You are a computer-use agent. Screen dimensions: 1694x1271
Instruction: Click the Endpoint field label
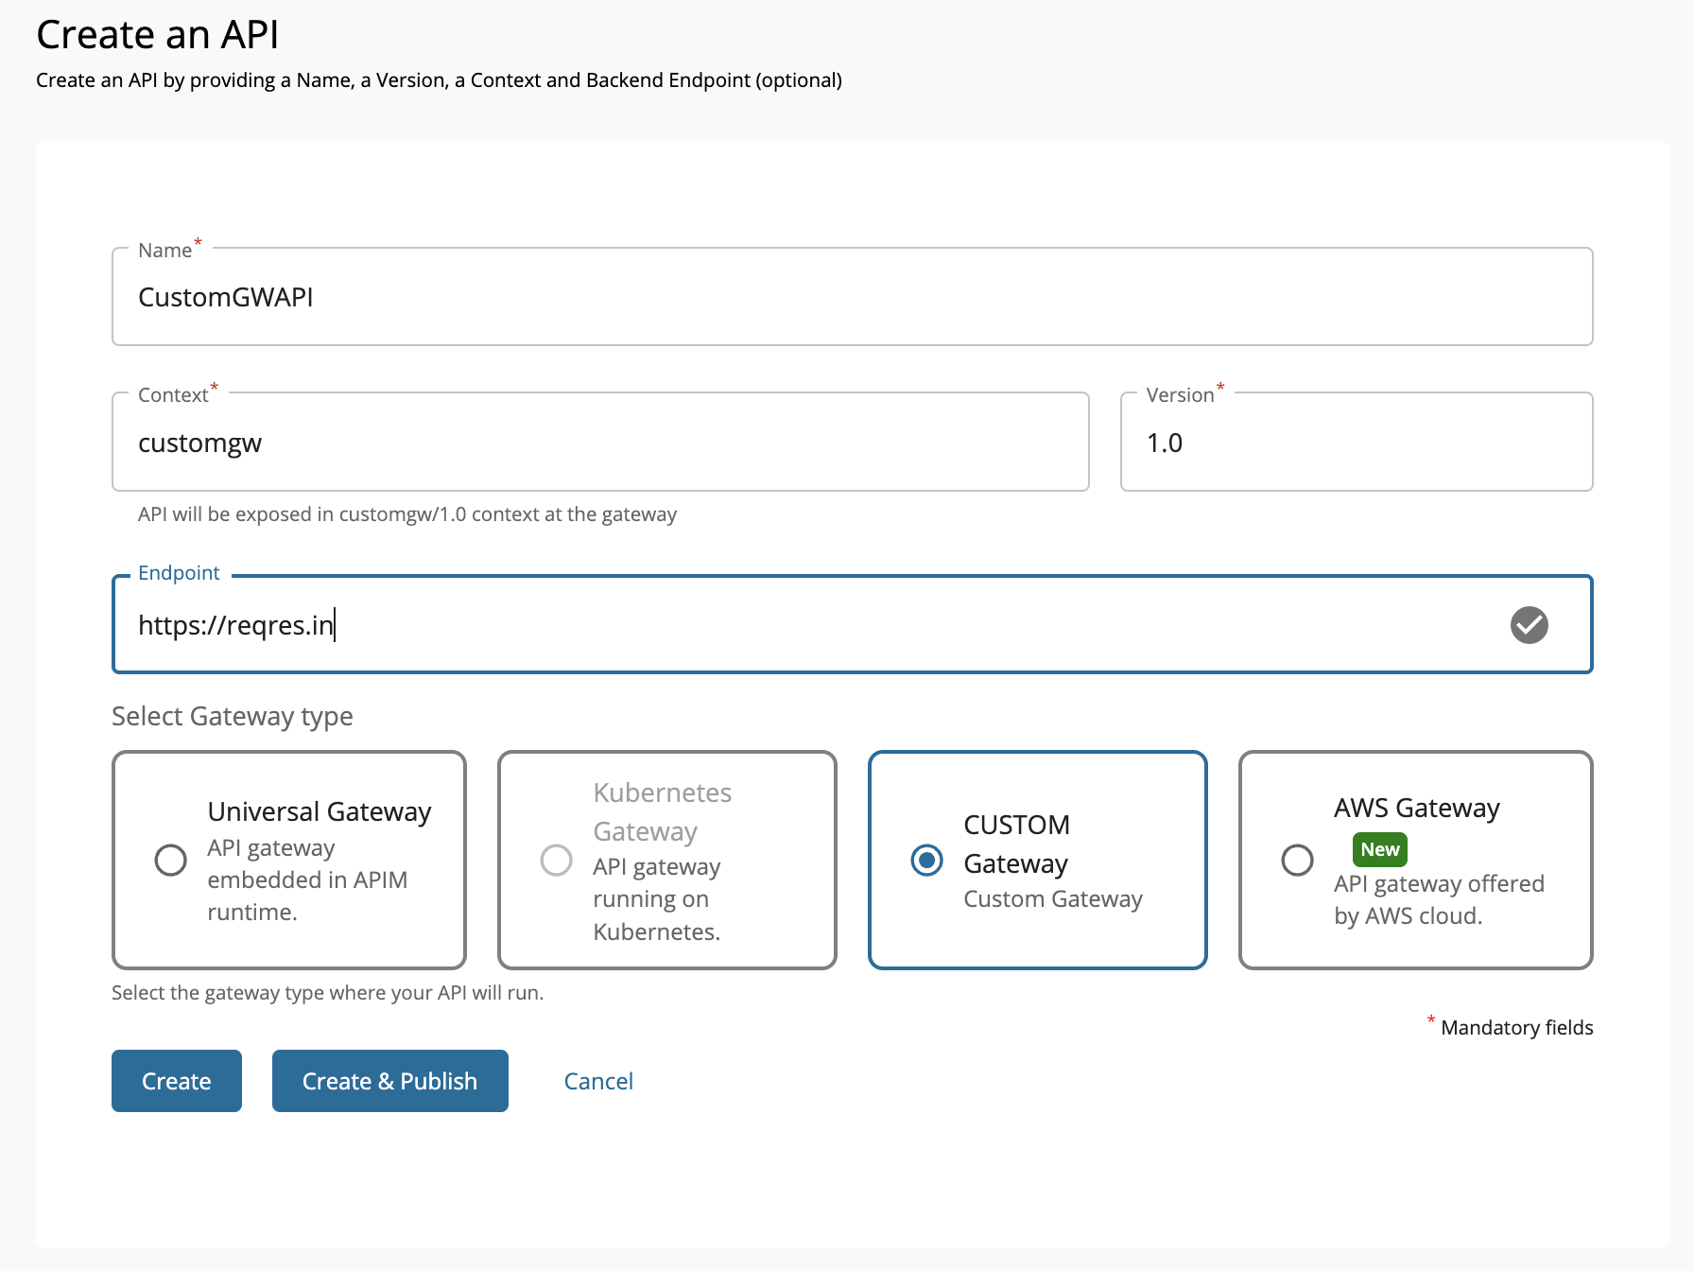point(179,572)
